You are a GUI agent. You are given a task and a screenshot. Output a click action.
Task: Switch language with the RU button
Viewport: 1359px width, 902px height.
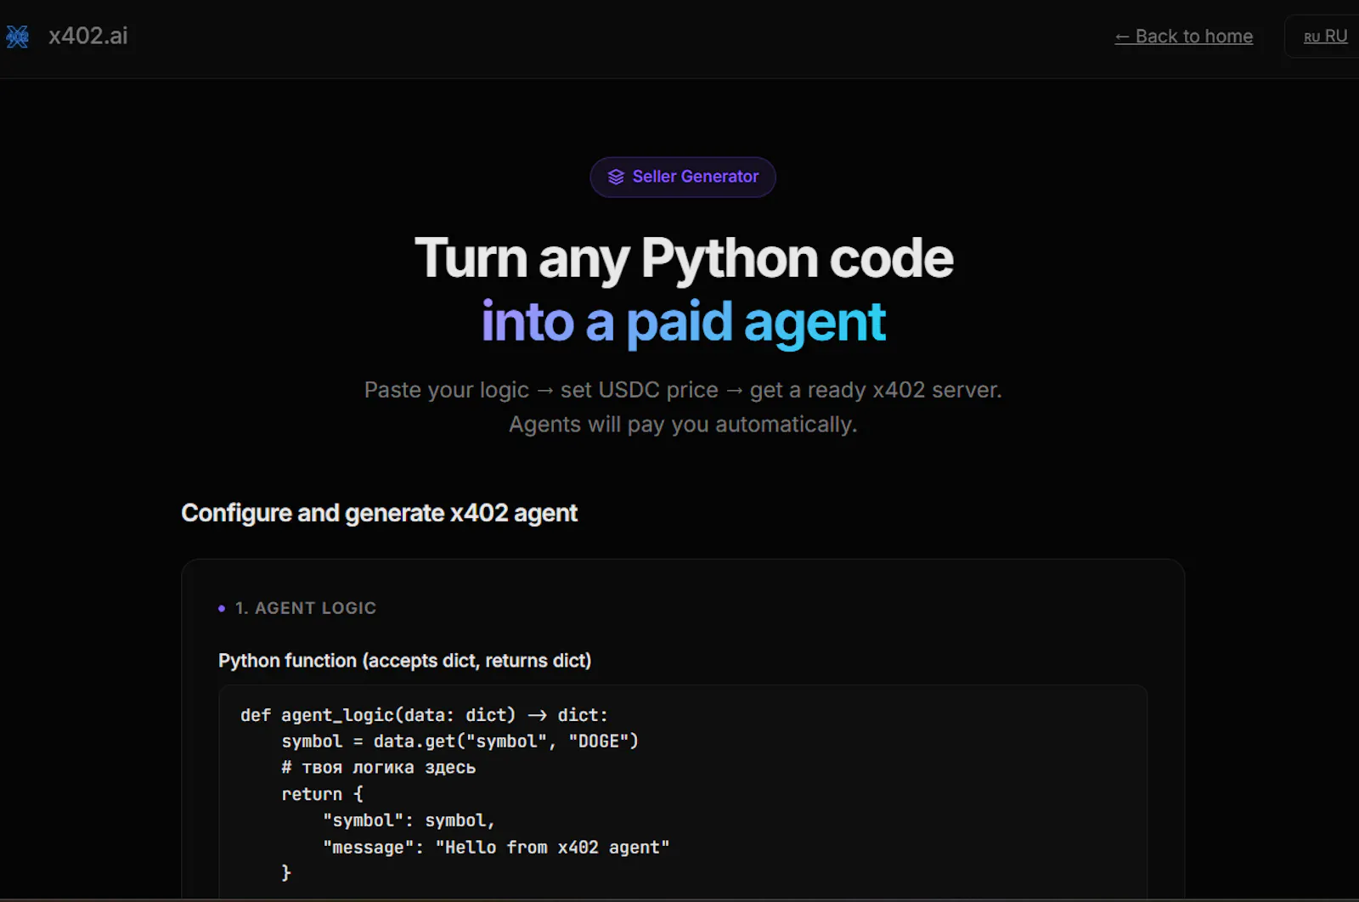[x=1325, y=37]
